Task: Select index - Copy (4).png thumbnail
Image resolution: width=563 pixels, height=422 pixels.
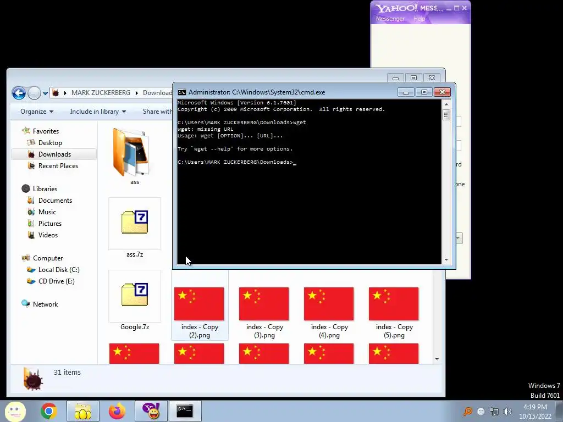Action: (x=329, y=303)
